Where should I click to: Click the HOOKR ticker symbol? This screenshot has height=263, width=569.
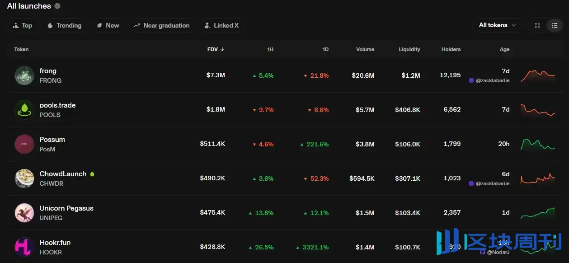[51, 252]
